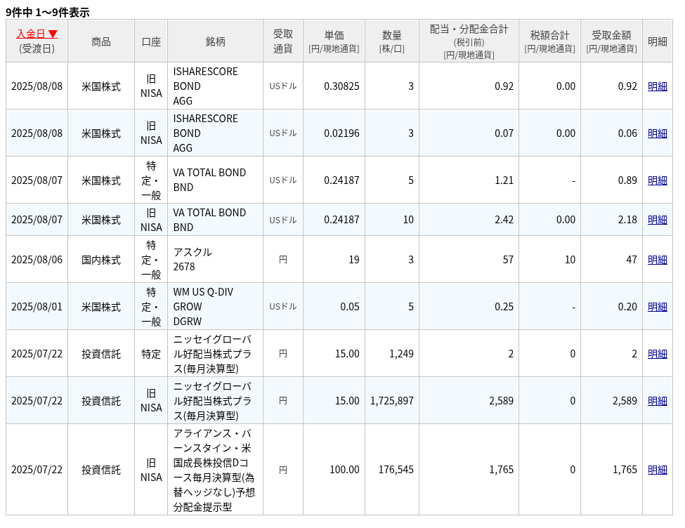This screenshot has height=528, width=685.
Task: Open 明細 for BND row receiving 2.18
Action: (x=657, y=220)
